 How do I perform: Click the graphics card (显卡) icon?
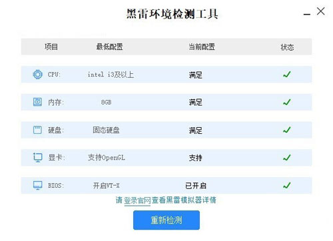pos(37,158)
